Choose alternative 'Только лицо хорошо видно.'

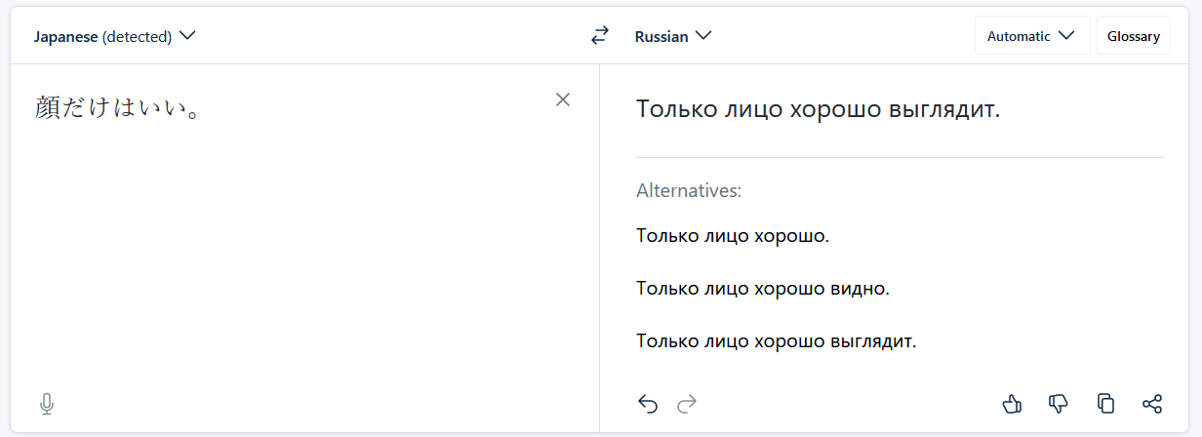pos(763,289)
